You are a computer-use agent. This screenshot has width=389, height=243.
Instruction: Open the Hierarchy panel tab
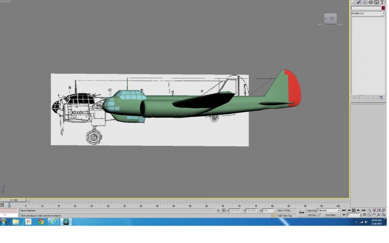365,2
